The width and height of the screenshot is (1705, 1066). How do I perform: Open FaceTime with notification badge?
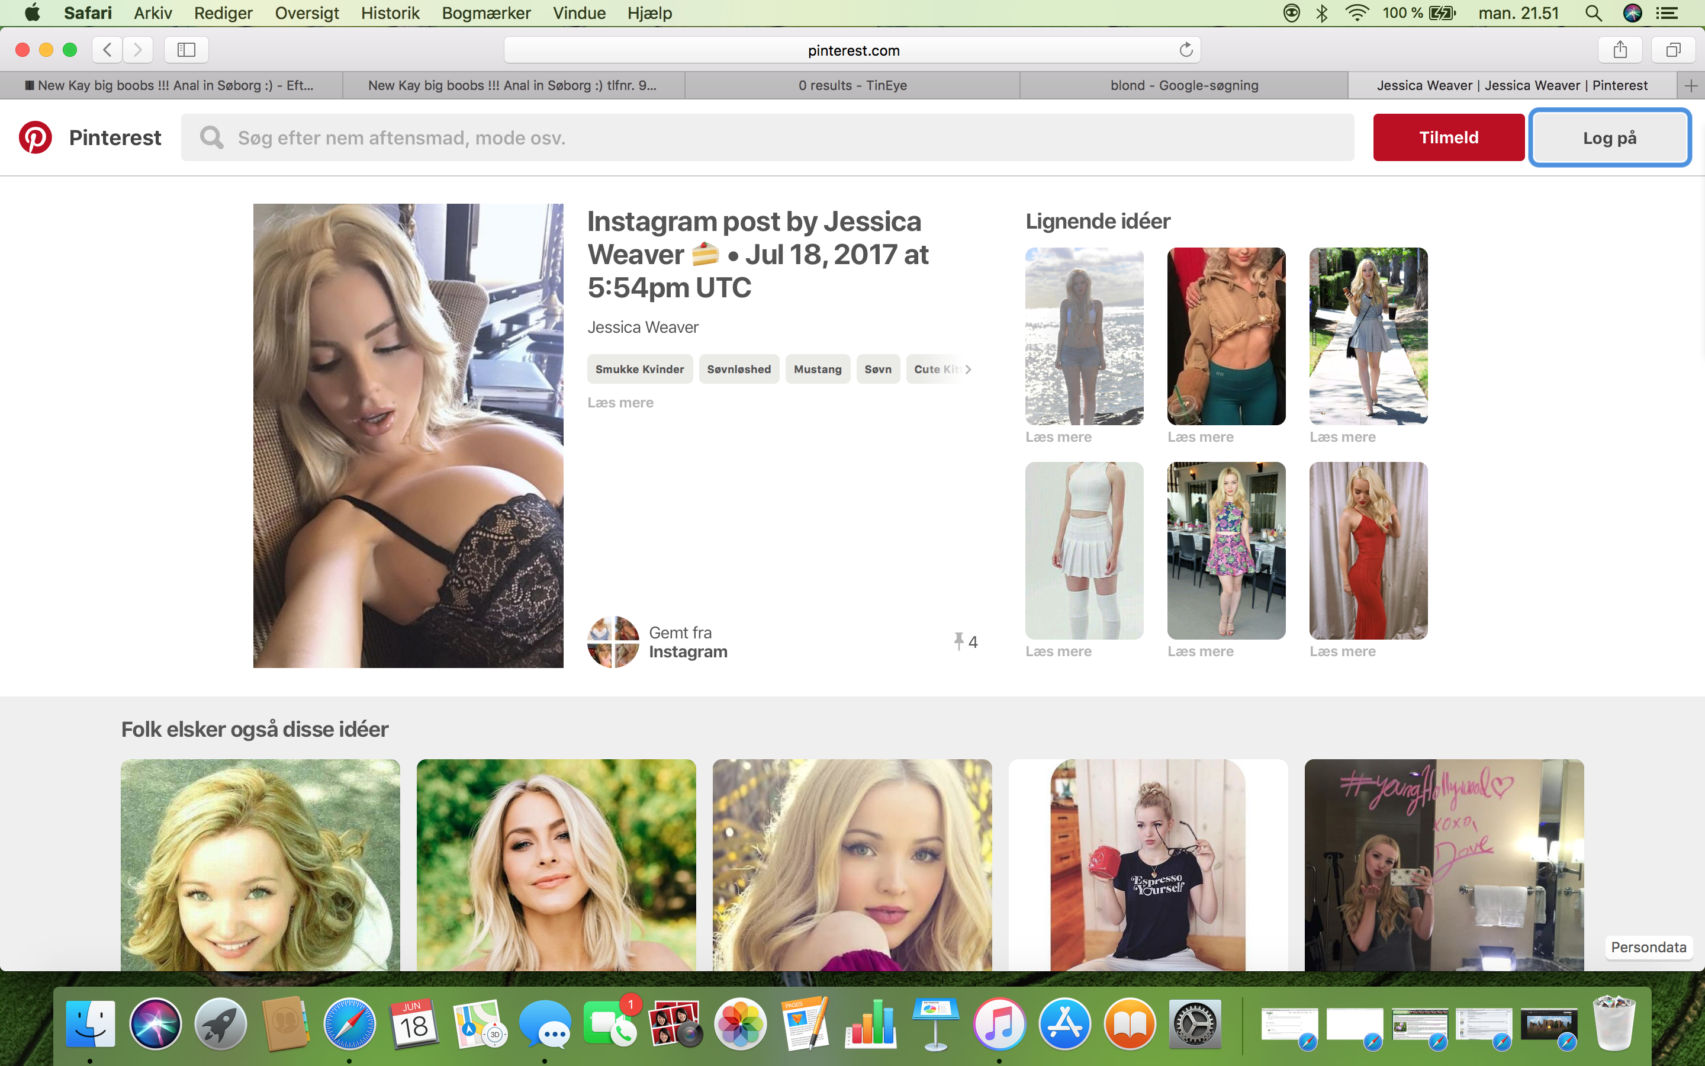610,1023
